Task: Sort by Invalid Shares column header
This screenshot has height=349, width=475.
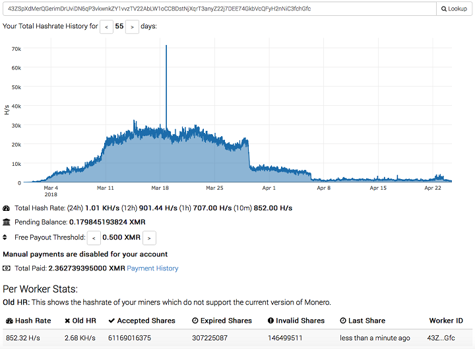Action: 296,321
